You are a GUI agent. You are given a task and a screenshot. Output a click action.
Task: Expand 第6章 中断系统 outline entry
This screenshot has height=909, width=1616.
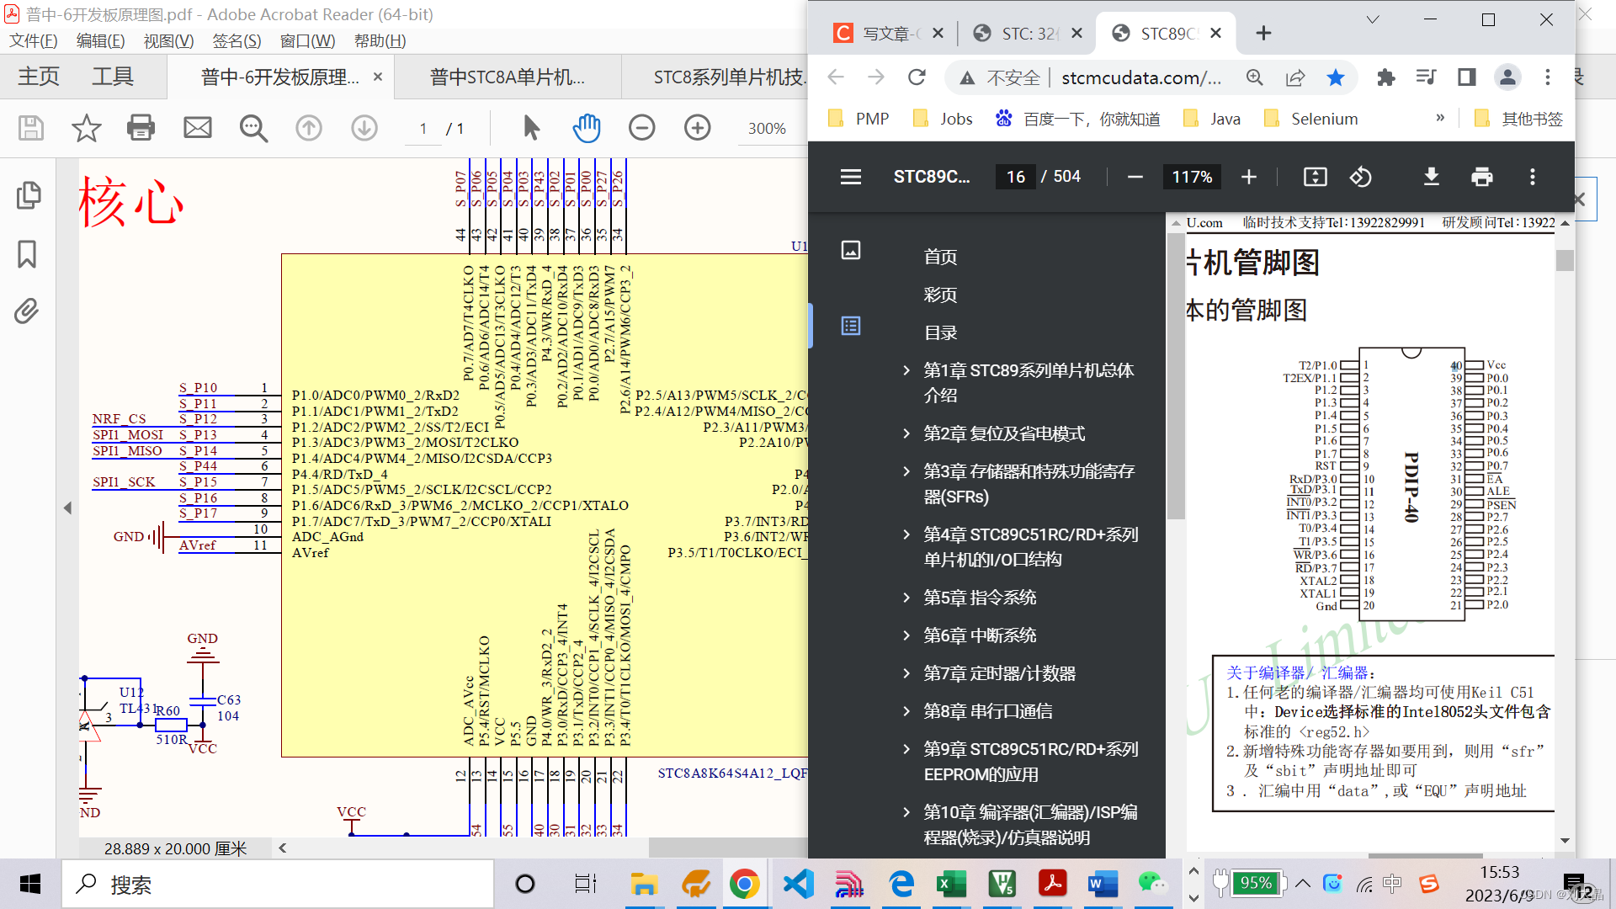(x=906, y=635)
